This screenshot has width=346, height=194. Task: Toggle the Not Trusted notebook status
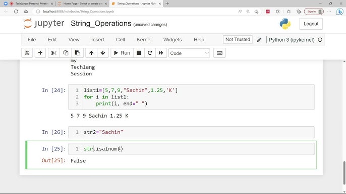pyautogui.click(x=238, y=40)
